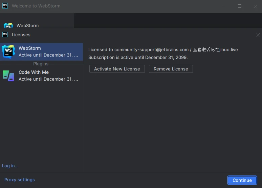
Task: Click WebStorm icon in Welcome window sidebar
Action: tap(8, 26)
